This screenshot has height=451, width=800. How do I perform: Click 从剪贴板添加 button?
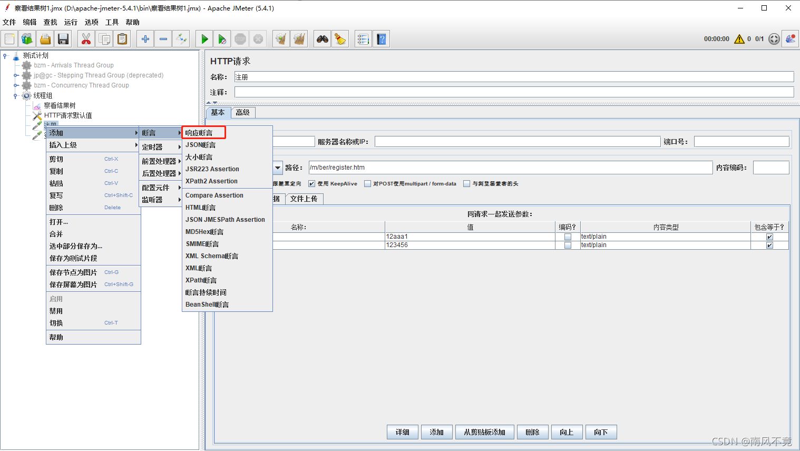pos(485,432)
